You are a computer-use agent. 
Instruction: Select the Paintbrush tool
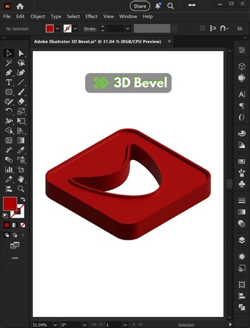21,92
